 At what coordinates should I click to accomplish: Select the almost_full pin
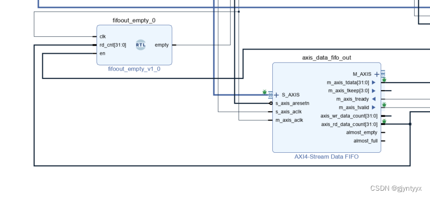[x=366, y=141]
